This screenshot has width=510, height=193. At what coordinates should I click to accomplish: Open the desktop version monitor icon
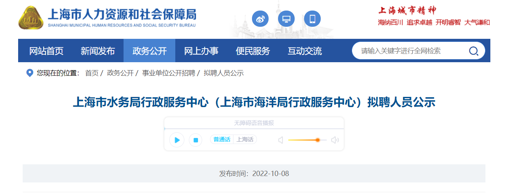(x=286, y=18)
